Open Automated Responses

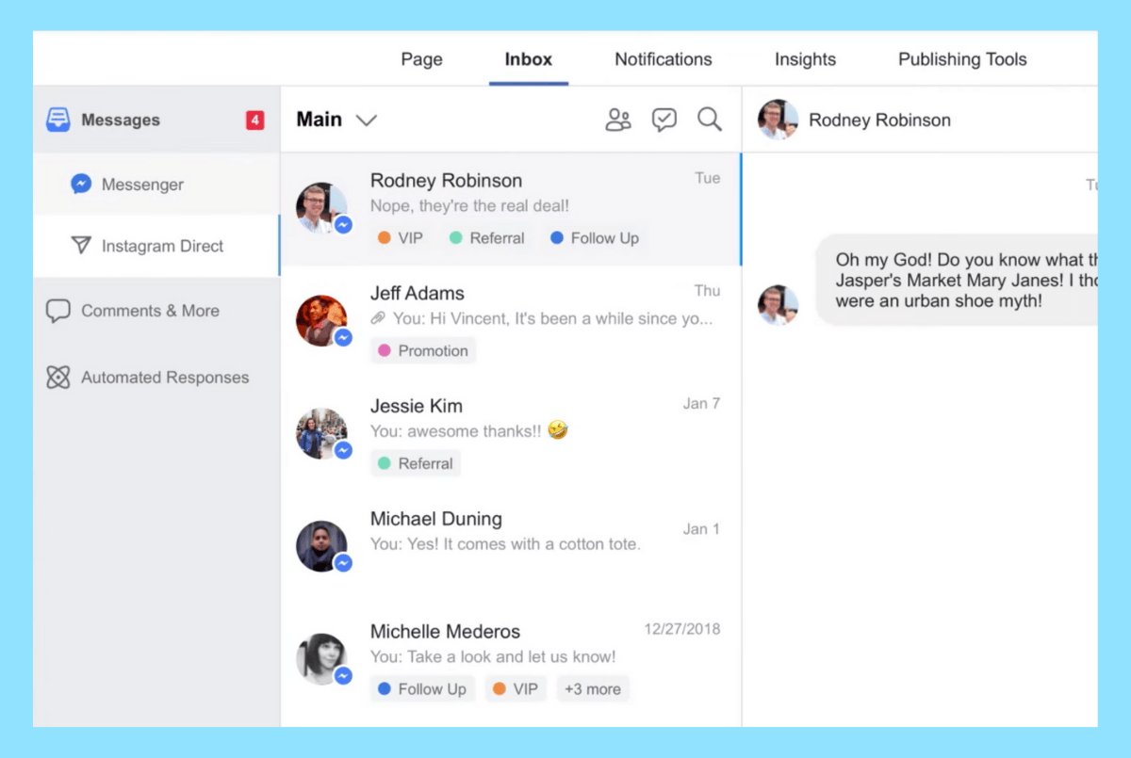click(166, 377)
